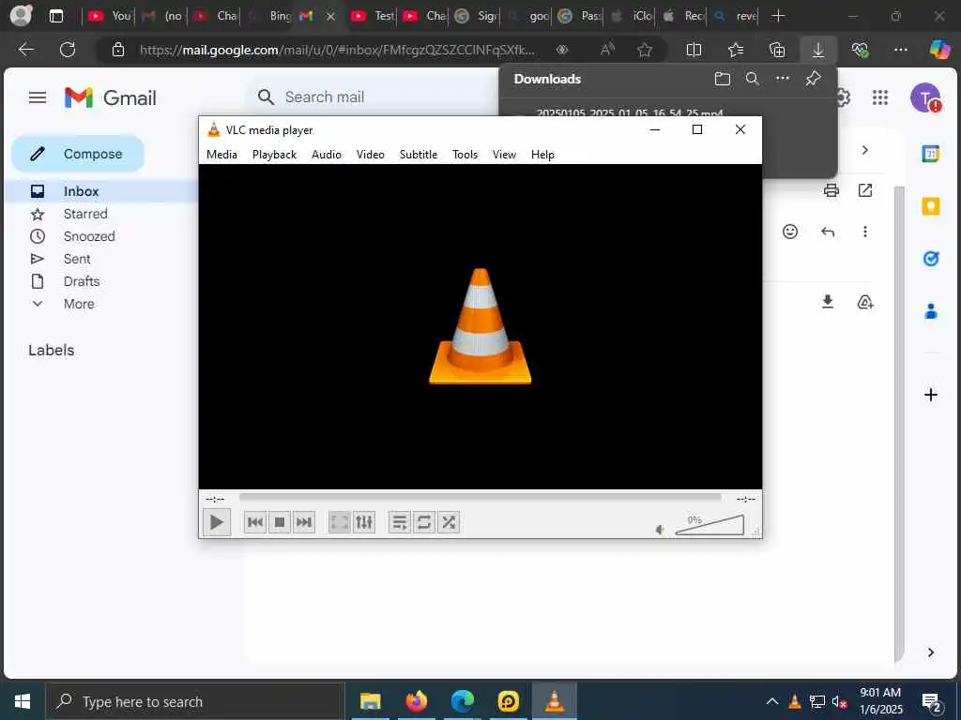Open the VLC View menu
This screenshot has height=720, width=961.
point(504,155)
